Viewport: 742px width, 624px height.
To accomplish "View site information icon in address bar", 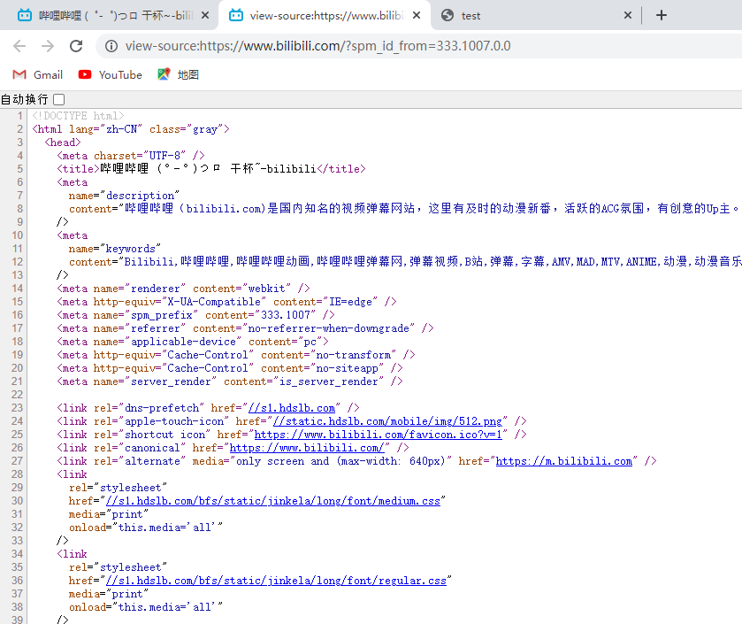I will tap(111, 46).
